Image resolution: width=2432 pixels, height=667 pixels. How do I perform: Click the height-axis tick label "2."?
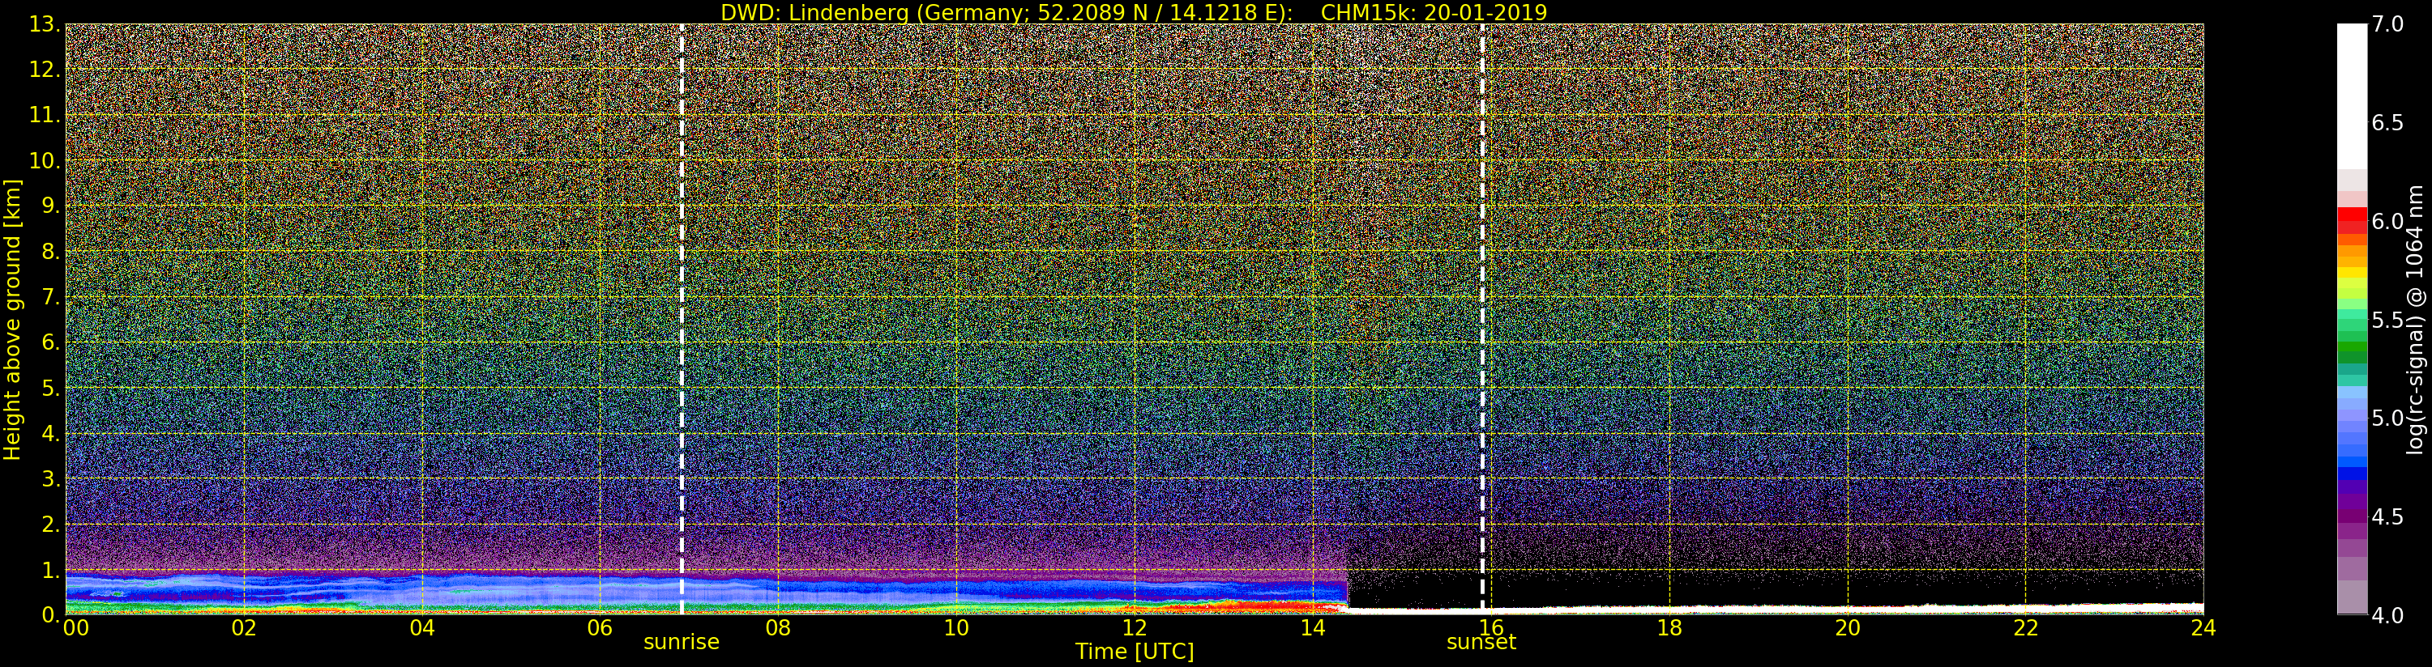(50, 525)
